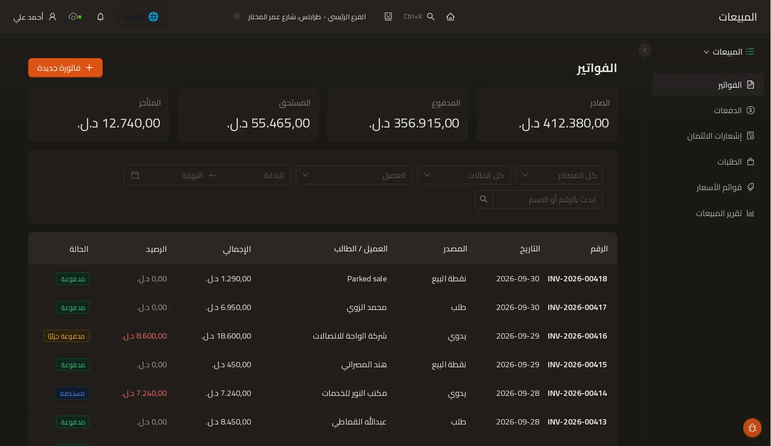
Task: Click الإجمالي column header
Action: click(x=237, y=249)
